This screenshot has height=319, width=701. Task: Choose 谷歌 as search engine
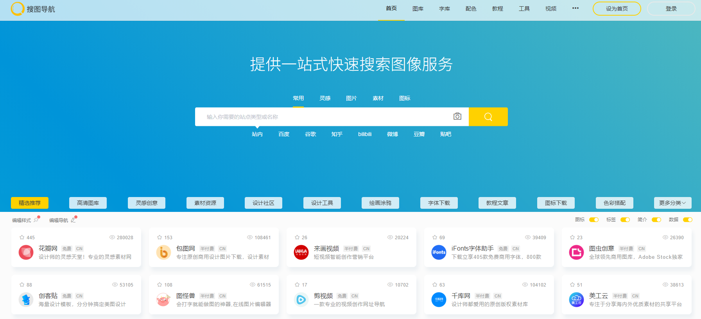[310, 134]
